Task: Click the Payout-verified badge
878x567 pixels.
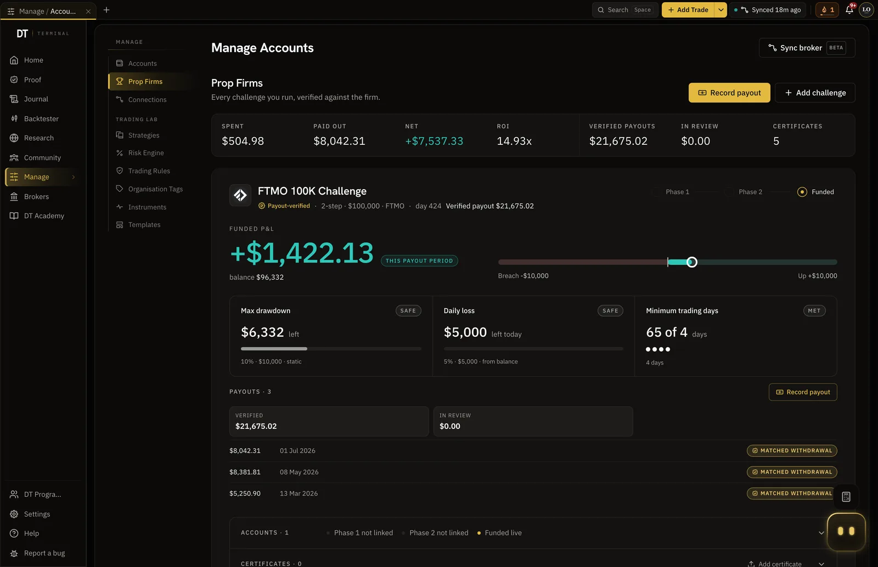Action: (x=284, y=206)
